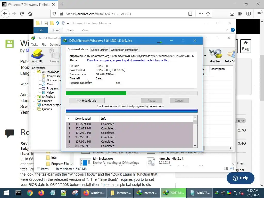Click the Firefox home icon

(30, 14)
